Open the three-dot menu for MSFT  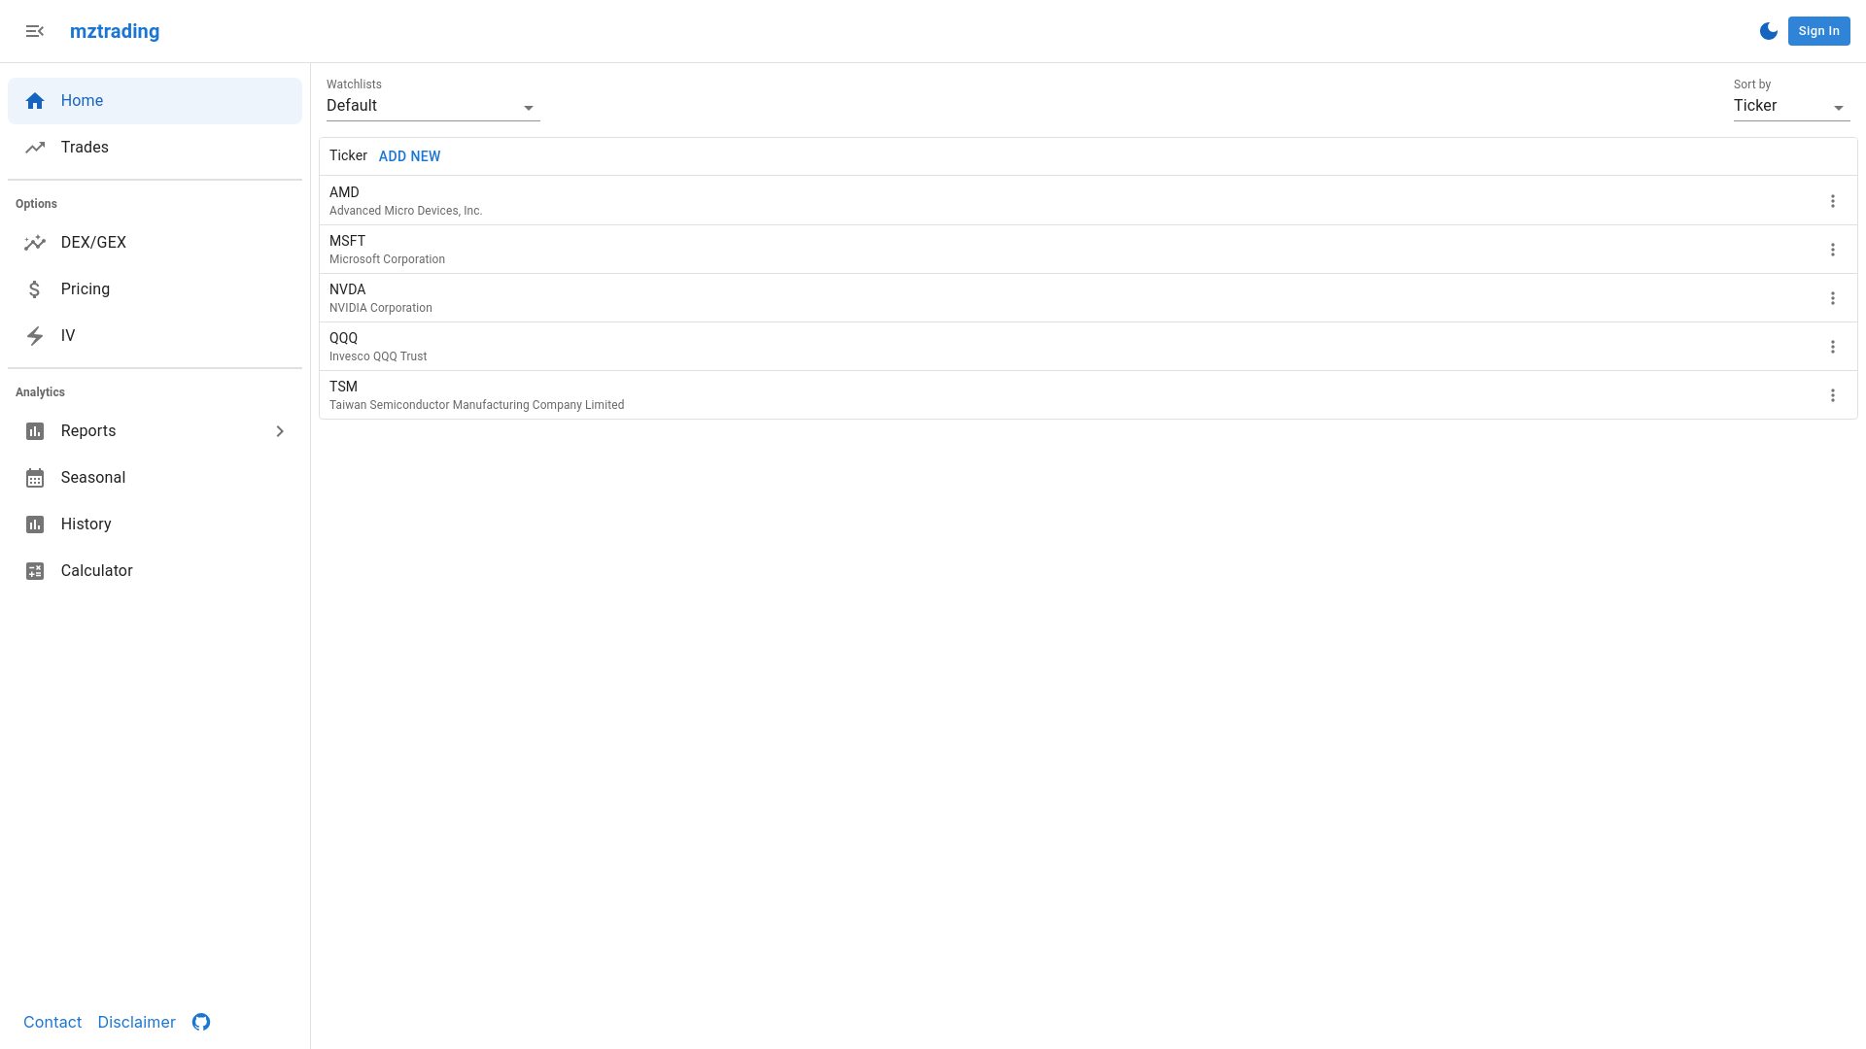[1833, 250]
